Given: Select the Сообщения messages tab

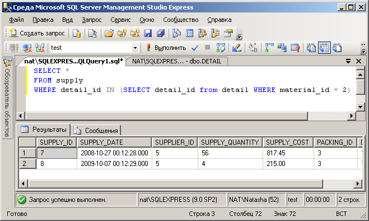Looking at the screenshot, I should tap(96, 130).
